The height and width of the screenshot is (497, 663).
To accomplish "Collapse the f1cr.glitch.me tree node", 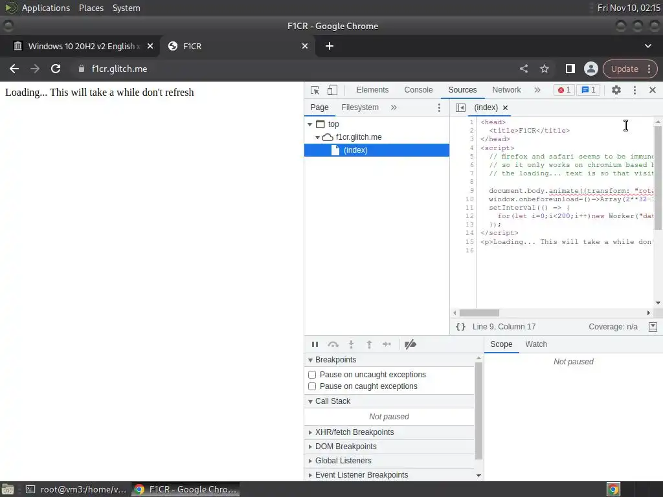I will click(x=317, y=137).
